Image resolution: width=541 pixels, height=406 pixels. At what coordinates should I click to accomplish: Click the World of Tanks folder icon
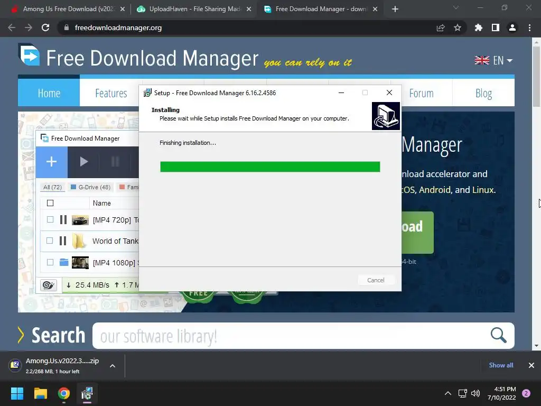click(79, 241)
